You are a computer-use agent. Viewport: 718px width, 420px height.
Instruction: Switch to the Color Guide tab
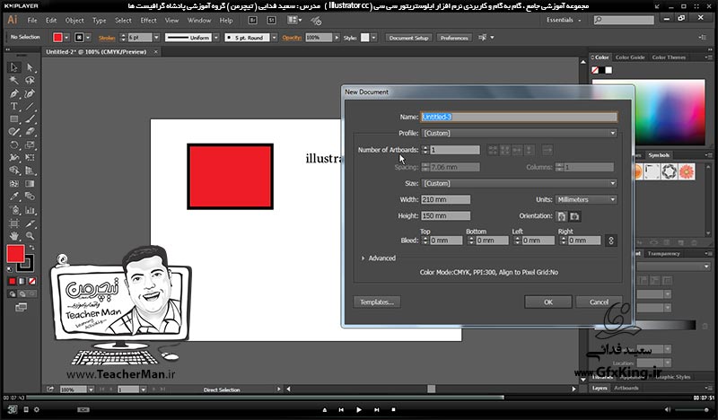[x=630, y=57]
